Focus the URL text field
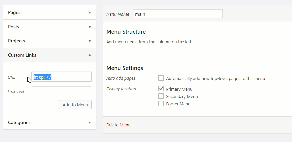This screenshot has height=142, width=292. [x=61, y=77]
